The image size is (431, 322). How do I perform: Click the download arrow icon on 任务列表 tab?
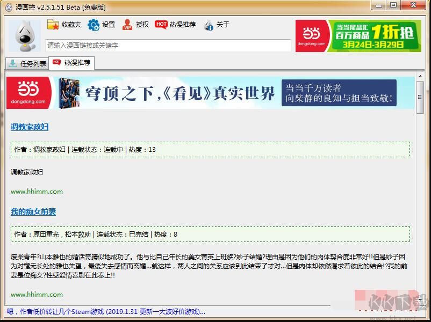[x=12, y=63]
